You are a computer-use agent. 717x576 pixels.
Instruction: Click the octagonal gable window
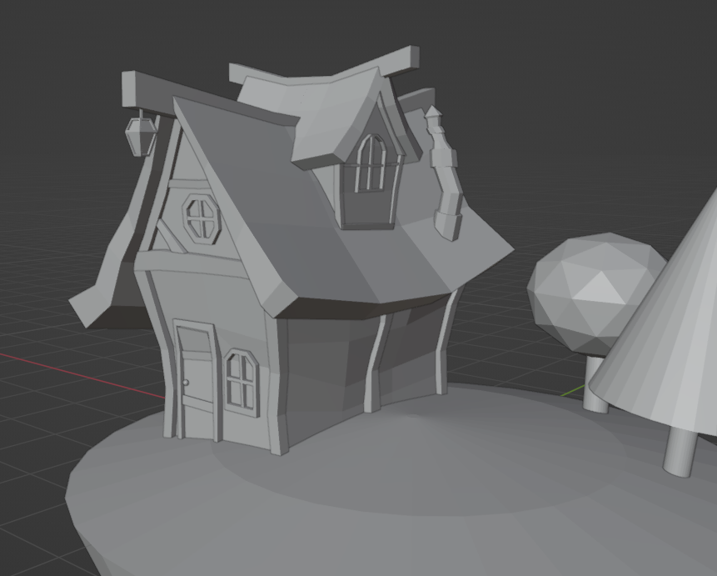pos(202,218)
